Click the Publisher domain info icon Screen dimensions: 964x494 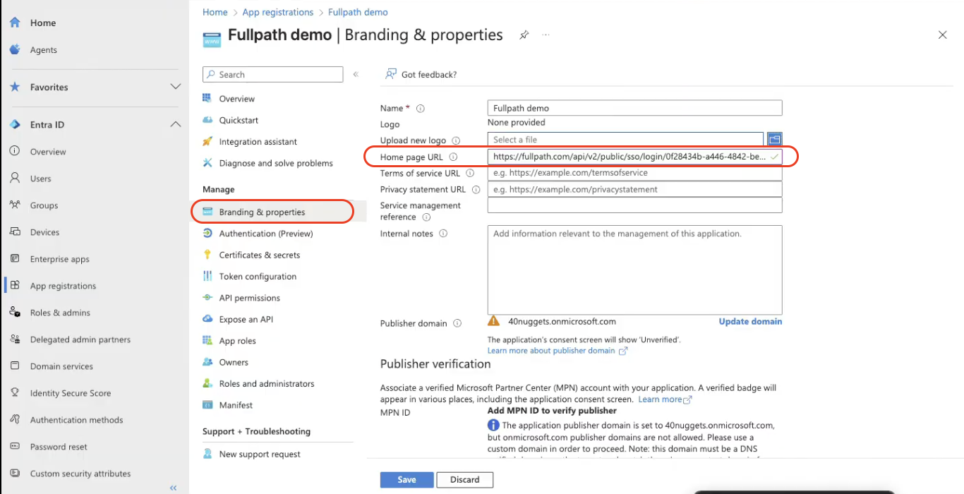pyautogui.click(x=457, y=323)
